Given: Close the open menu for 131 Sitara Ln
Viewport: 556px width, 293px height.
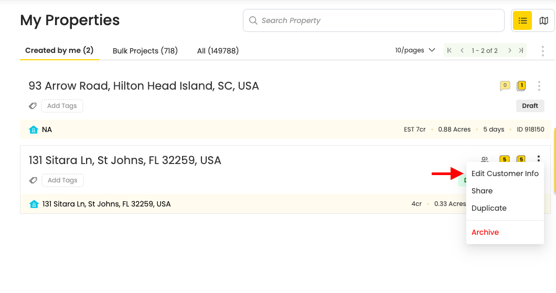Looking at the screenshot, I should [539, 158].
